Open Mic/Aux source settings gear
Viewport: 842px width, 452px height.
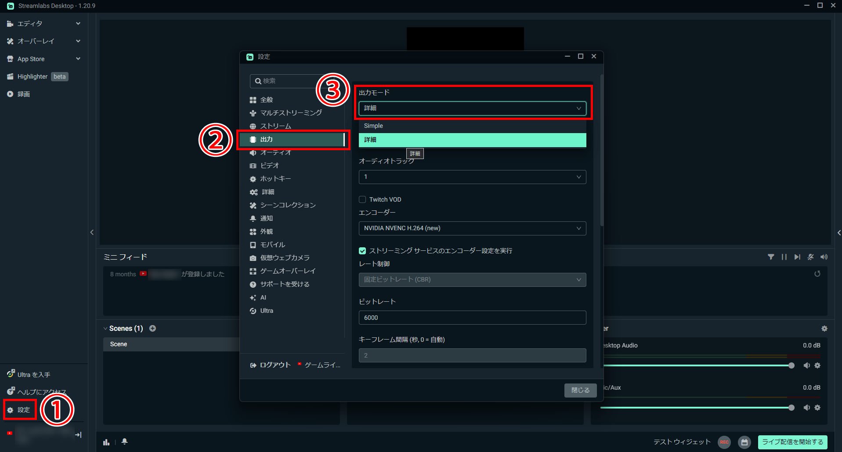[817, 408]
